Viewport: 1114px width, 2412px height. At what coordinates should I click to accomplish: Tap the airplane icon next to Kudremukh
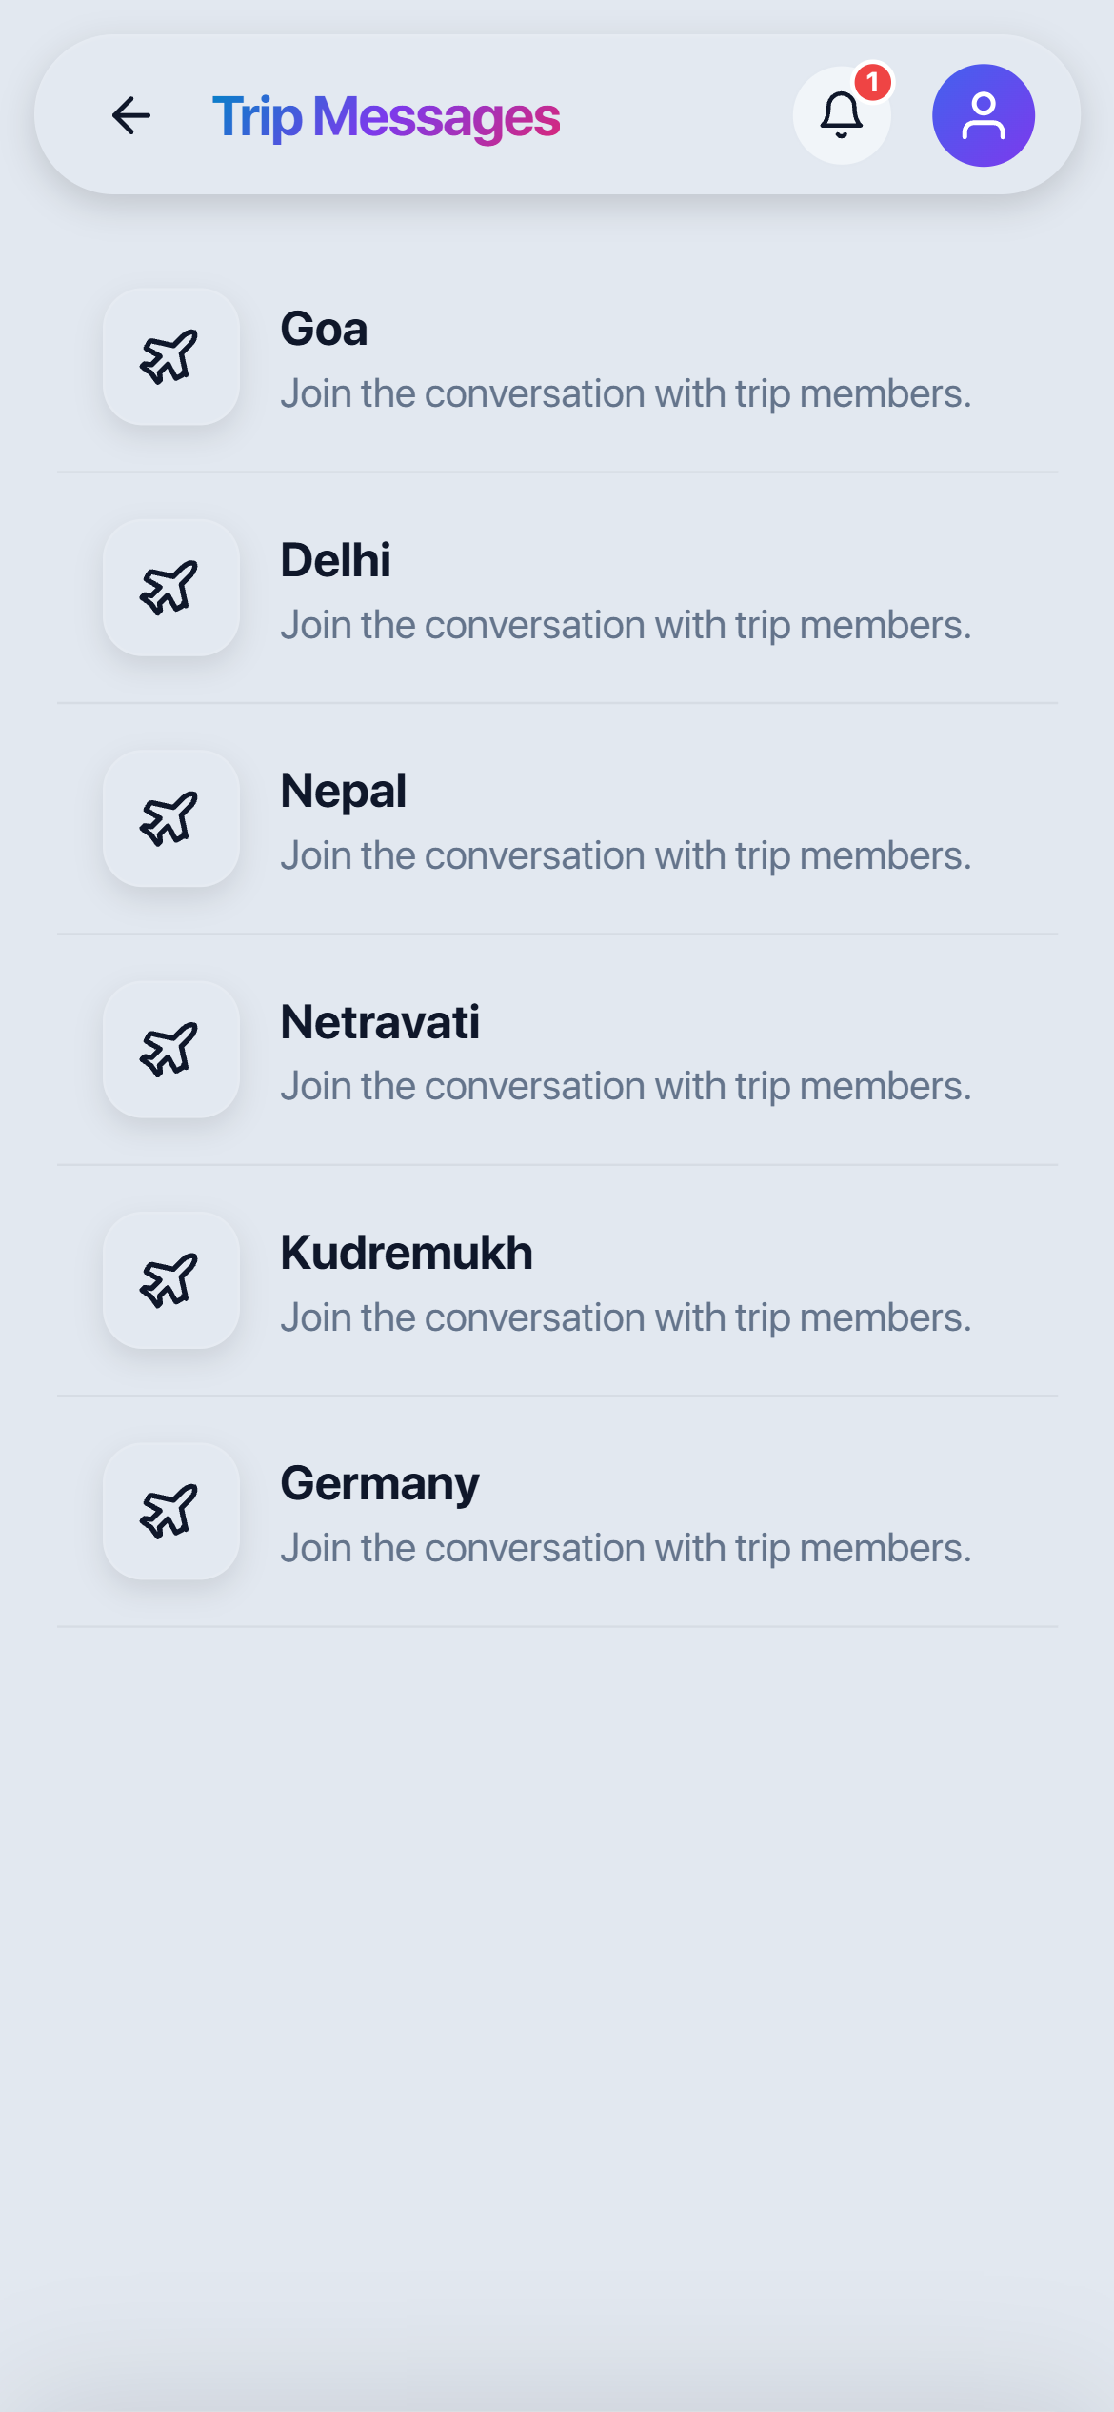coord(171,1280)
